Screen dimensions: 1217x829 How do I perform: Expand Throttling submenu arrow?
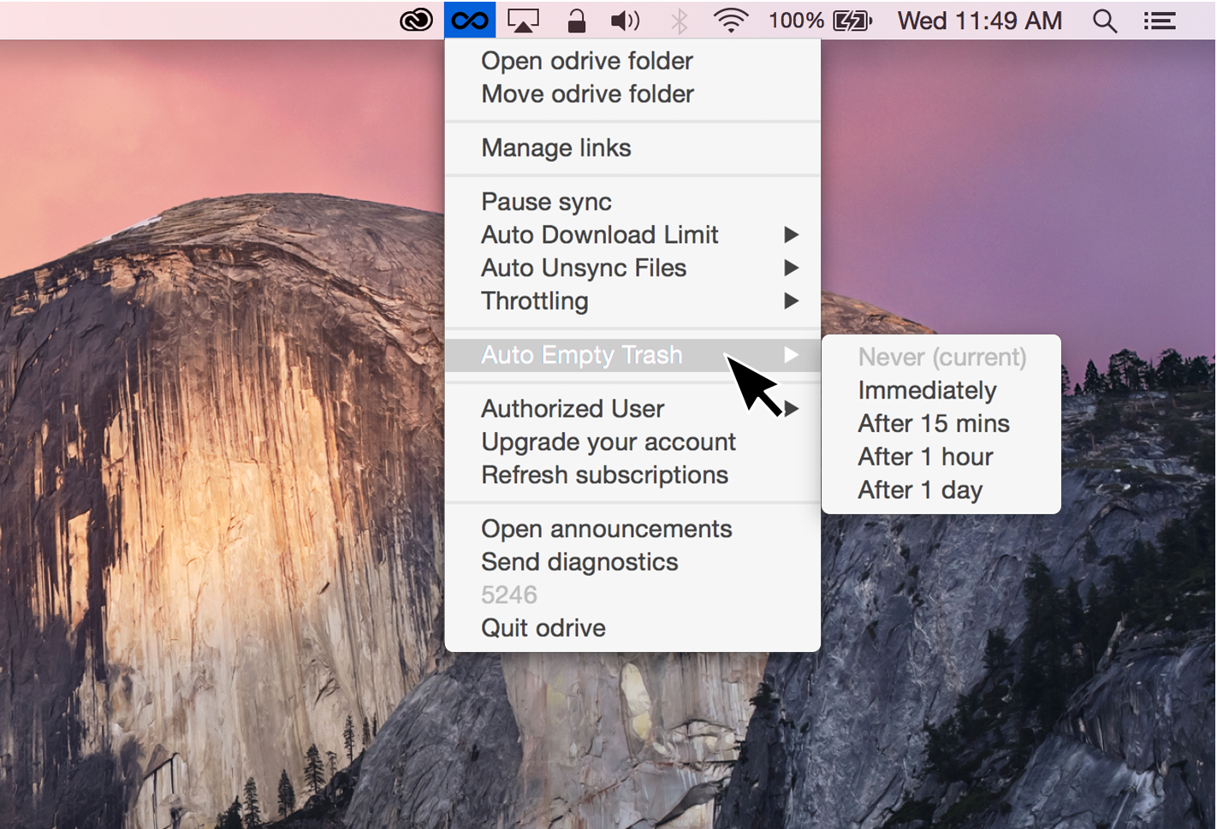[791, 301]
